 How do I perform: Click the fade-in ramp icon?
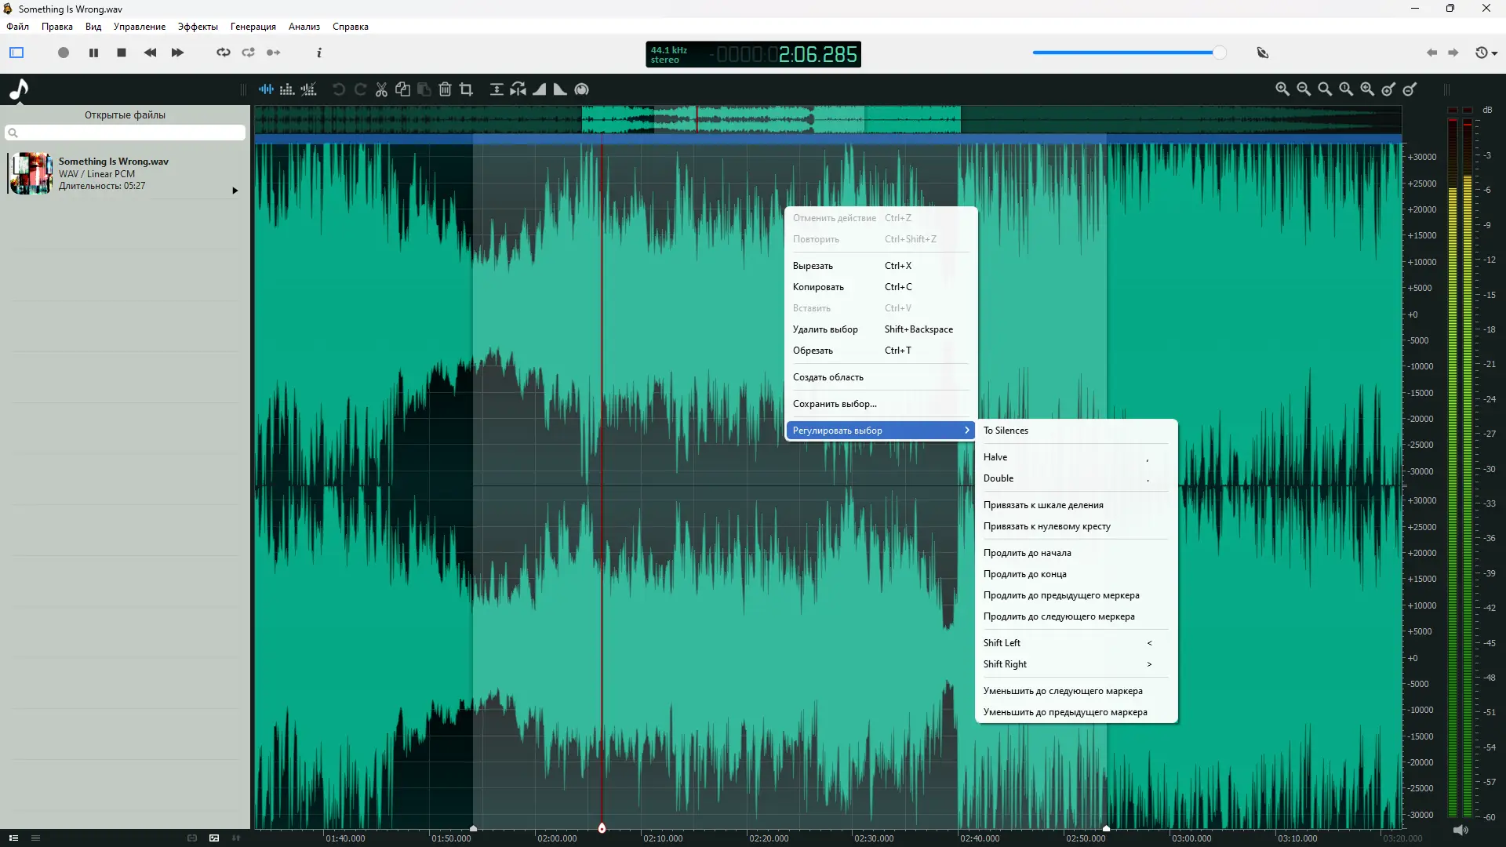coord(539,89)
